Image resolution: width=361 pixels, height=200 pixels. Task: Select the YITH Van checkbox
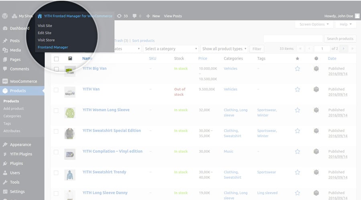click(x=56, y=90)
